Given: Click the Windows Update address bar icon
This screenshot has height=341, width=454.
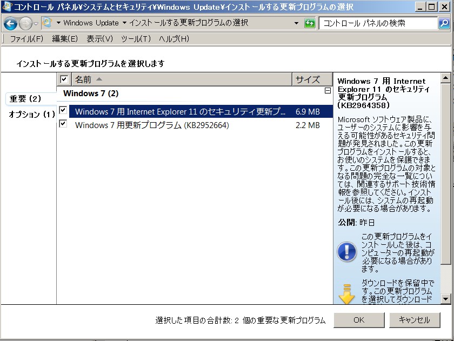Looking at the screenshot, I should coord(47,23).
